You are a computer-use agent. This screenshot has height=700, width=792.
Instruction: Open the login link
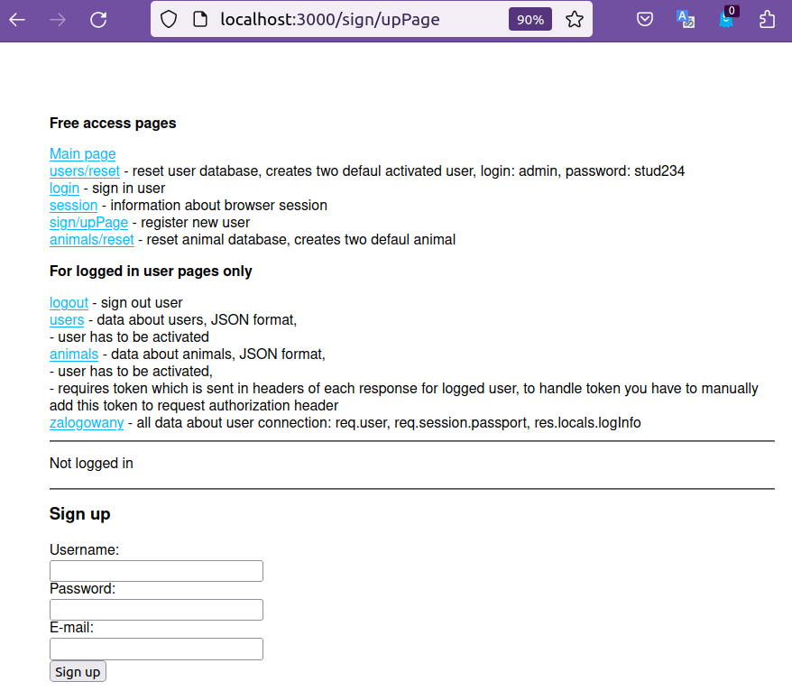click(64, 189)
